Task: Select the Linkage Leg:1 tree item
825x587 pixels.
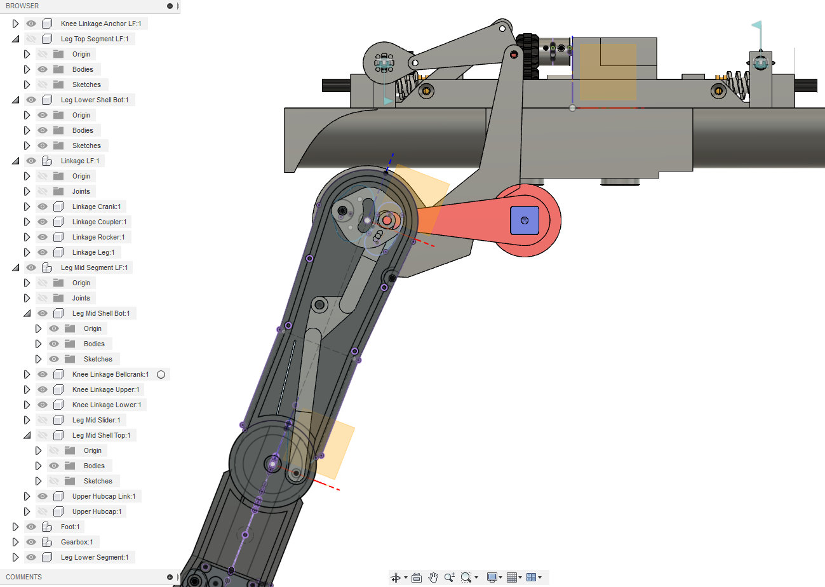Action: [93, 252]
